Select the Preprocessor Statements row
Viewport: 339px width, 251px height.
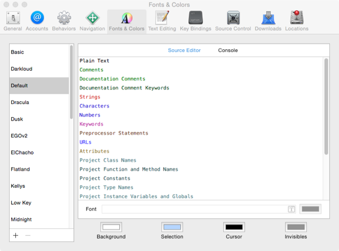click(201, 133)
